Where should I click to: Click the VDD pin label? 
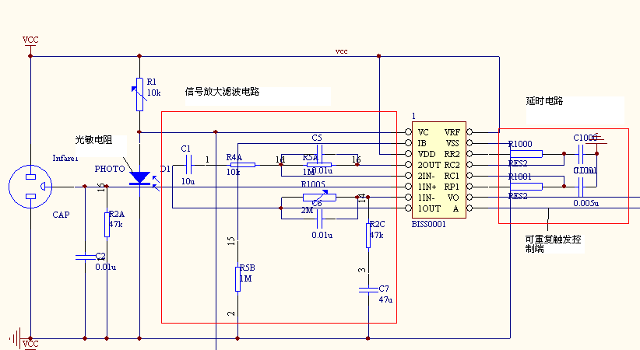[x=427, y=154]
